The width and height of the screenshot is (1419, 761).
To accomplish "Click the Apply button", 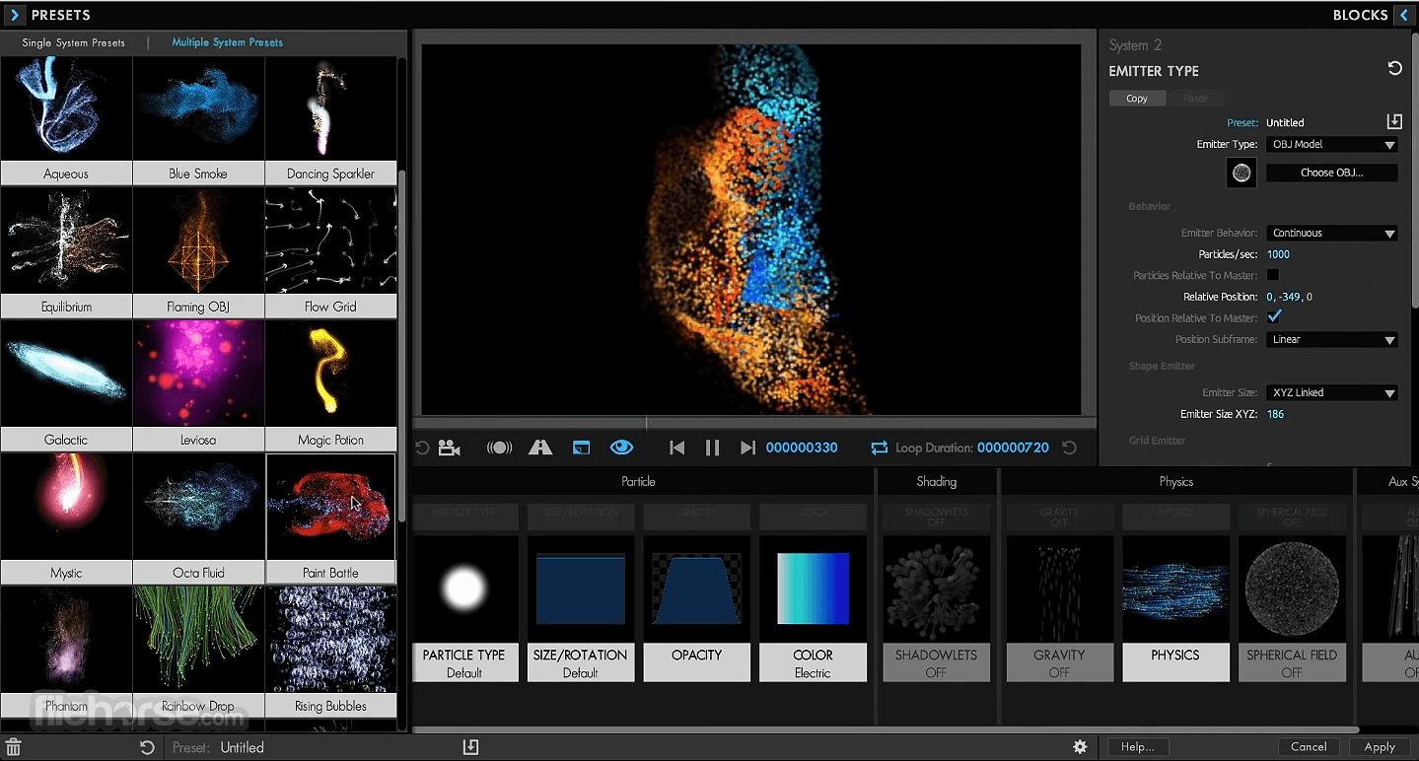I will pyautogui.click(x=1380, y=747).
